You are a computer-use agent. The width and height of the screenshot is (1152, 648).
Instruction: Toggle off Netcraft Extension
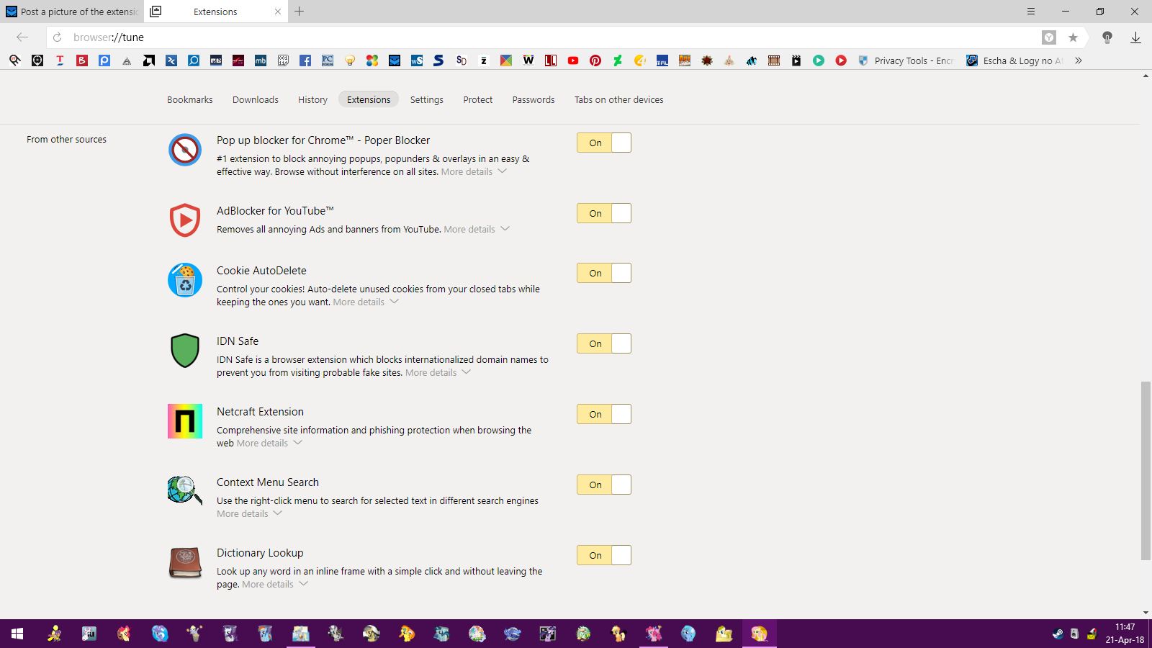604,414
